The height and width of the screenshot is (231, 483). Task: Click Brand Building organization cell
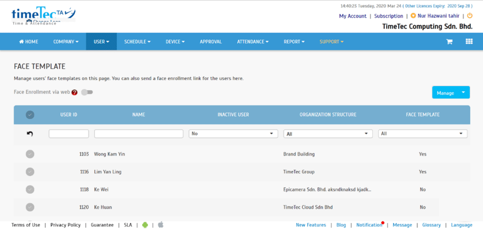(x=299, y=154)
